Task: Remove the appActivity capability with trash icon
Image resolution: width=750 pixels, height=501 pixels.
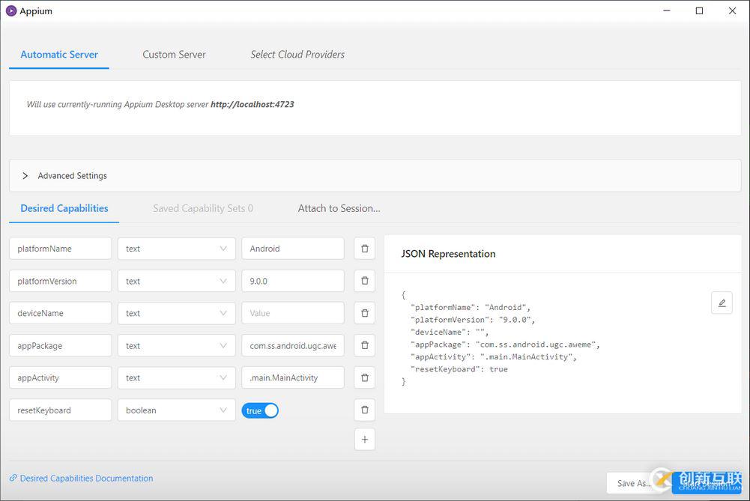Action: tap(365, 377)
